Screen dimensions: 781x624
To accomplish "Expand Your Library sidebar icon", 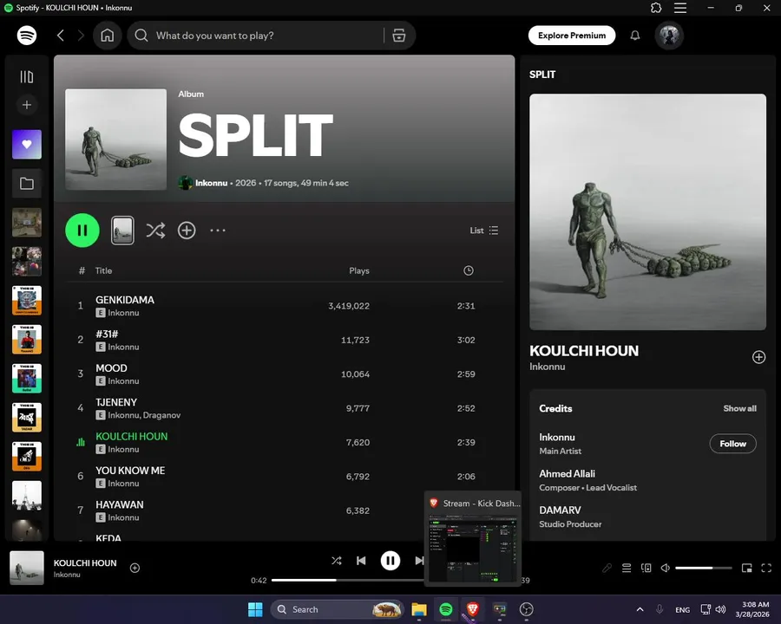I will tap(27, 76).
